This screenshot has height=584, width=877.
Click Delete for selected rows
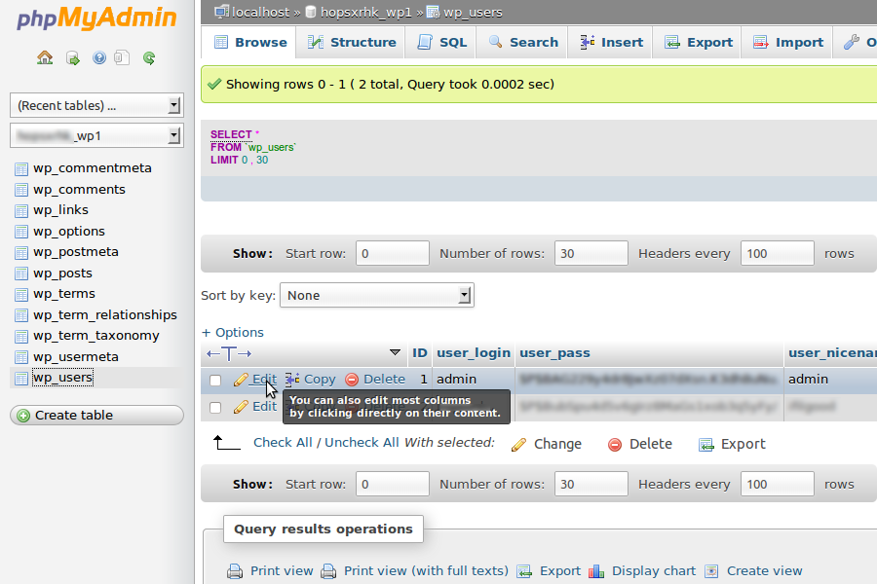click(x=640, y=444)
